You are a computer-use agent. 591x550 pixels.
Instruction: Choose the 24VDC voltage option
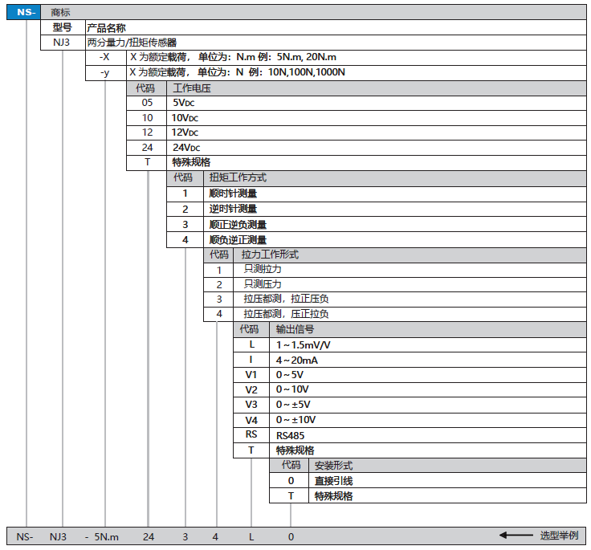click(x=185, y=147)
